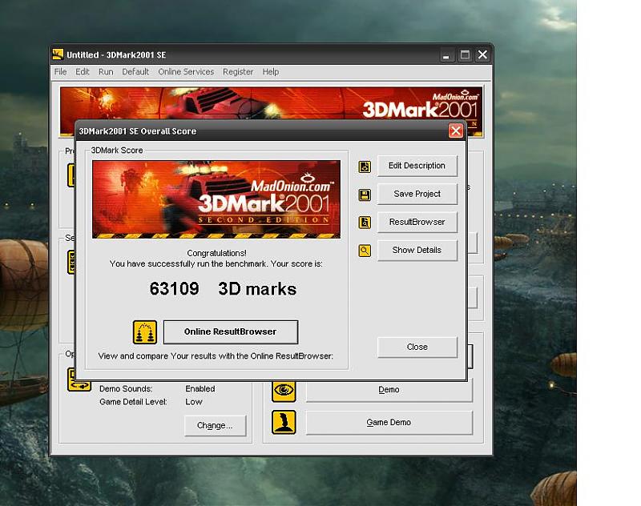The width and height of the screenshot is (641, 506).
Task: Click the Demo Sounds 'Enabled' value
Action: (x=200, y=389)
